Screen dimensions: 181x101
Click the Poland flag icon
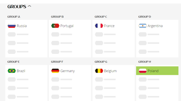click(x=143, y=71)
